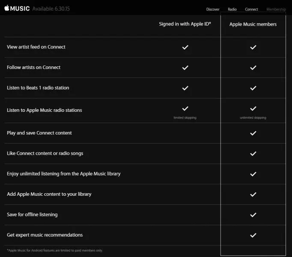
Task: Click members checkmark for Like Connect content
Action: (x=253, y=153)
